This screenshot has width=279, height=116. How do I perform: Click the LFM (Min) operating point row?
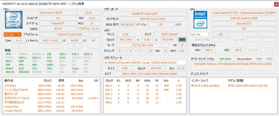click(51, 86)
